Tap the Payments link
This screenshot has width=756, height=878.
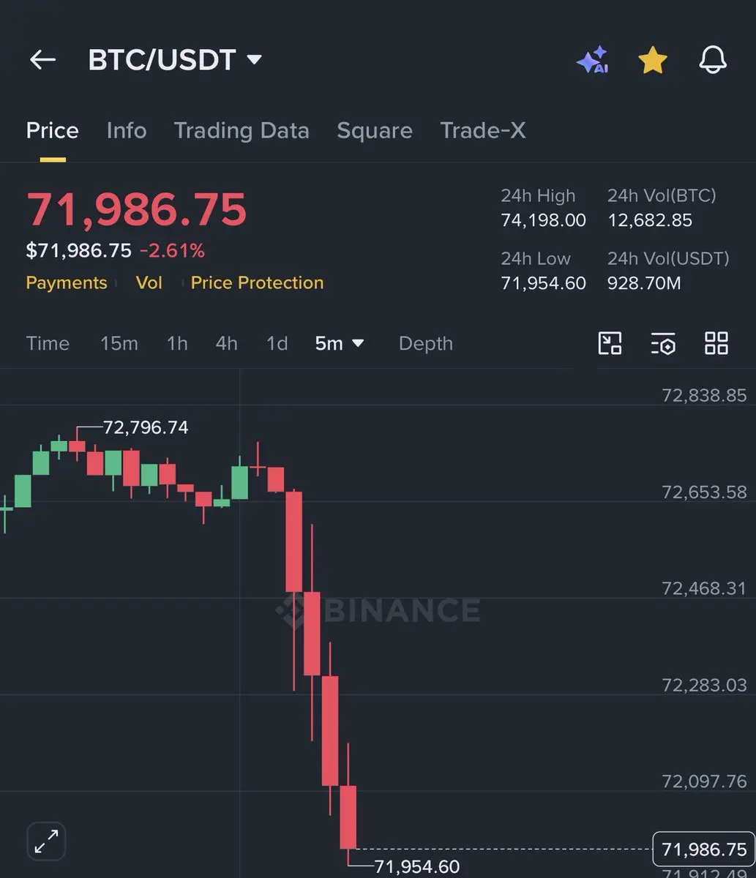tap(67, 283)
